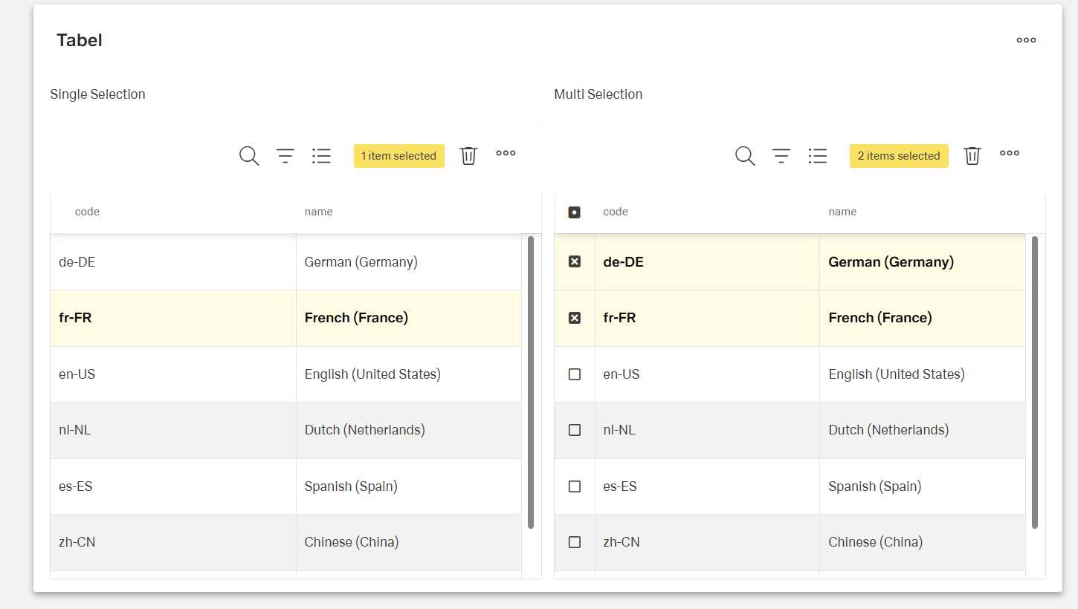
Task: Open Single Selection toolbar overflow menu
Action: point(506,154)
